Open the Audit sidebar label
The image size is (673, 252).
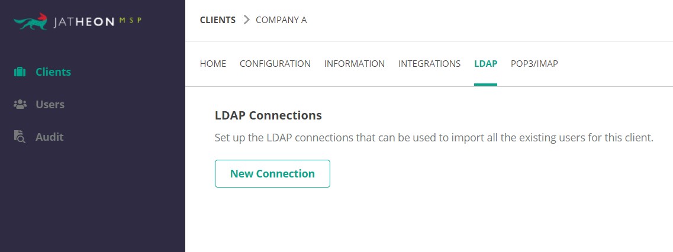pyautogui.click(x=49, y=137)
